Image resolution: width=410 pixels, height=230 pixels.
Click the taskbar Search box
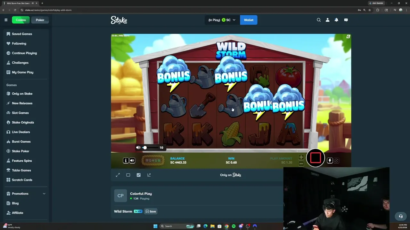[177, 226]
